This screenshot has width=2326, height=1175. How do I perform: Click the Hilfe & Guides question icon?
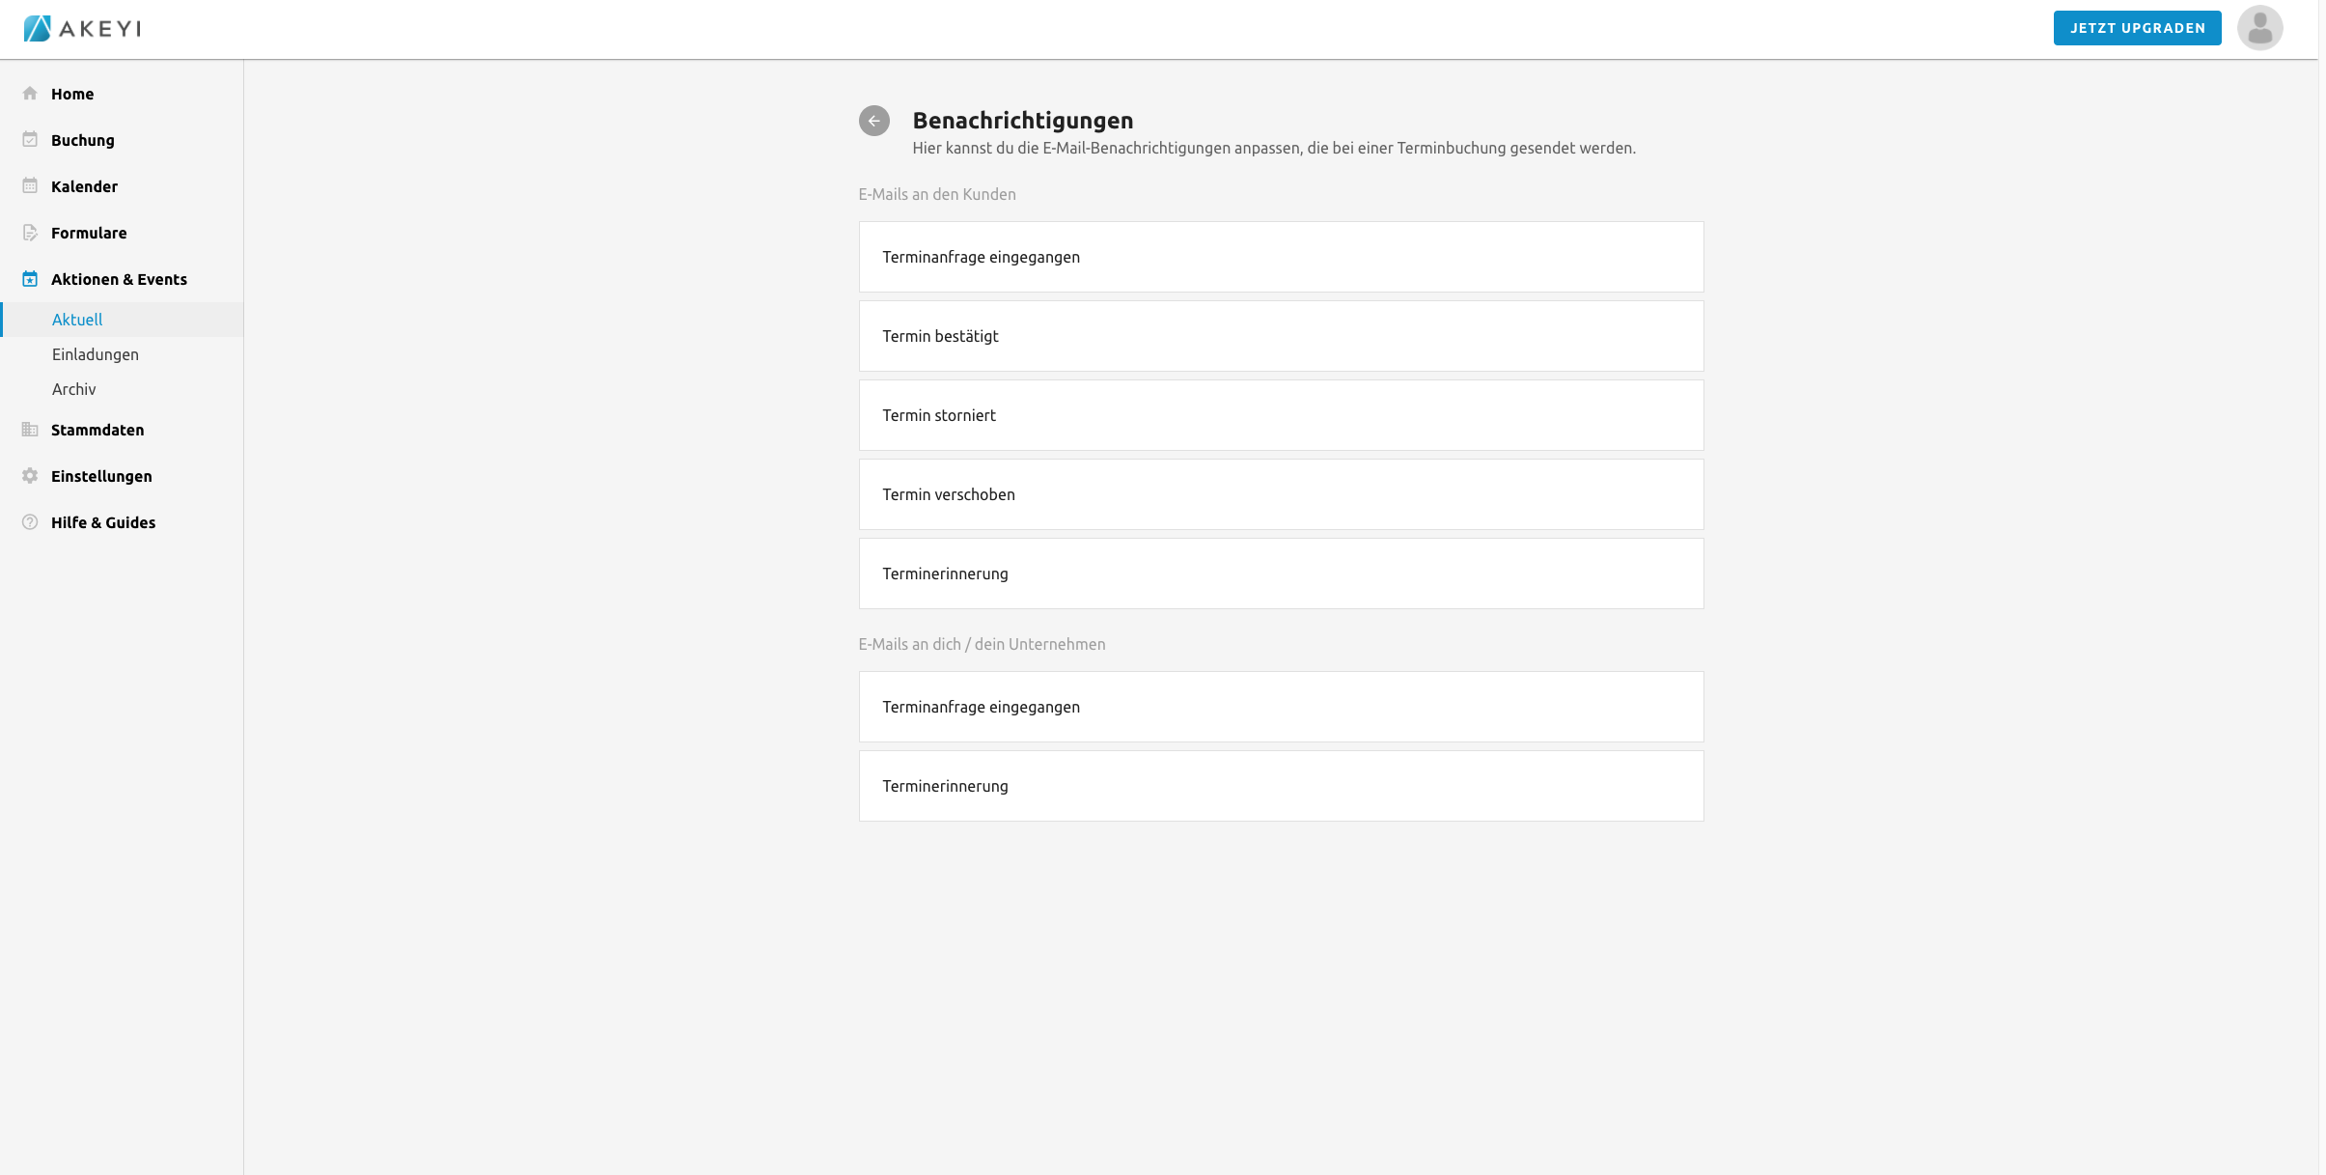(x=30, y=522)
